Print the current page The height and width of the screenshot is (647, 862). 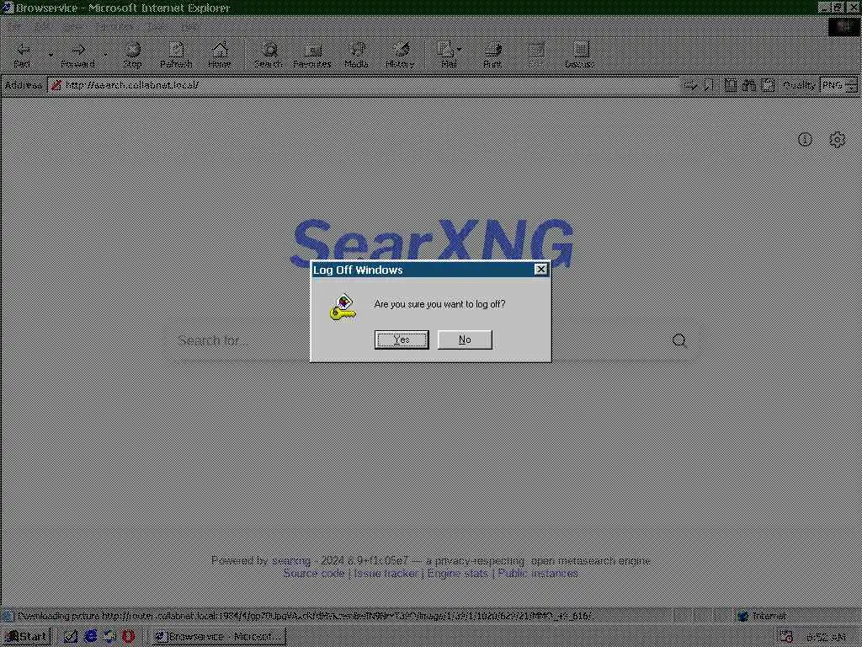click(x=492, y=55)
